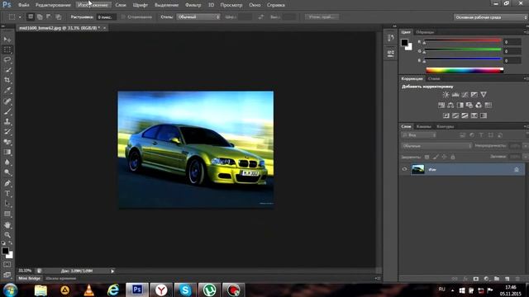Select the Zoom tool in toolbox
Image resolution: width=529 pixels, height=297 pixels.
tap(7, 234)
